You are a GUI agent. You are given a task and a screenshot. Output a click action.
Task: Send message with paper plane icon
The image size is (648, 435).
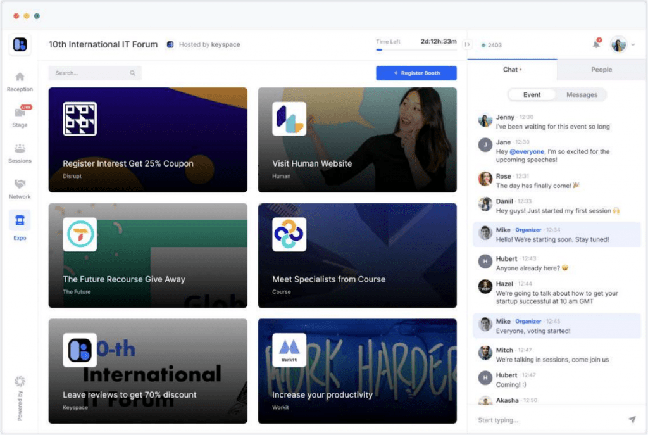[x=632, y=420]
